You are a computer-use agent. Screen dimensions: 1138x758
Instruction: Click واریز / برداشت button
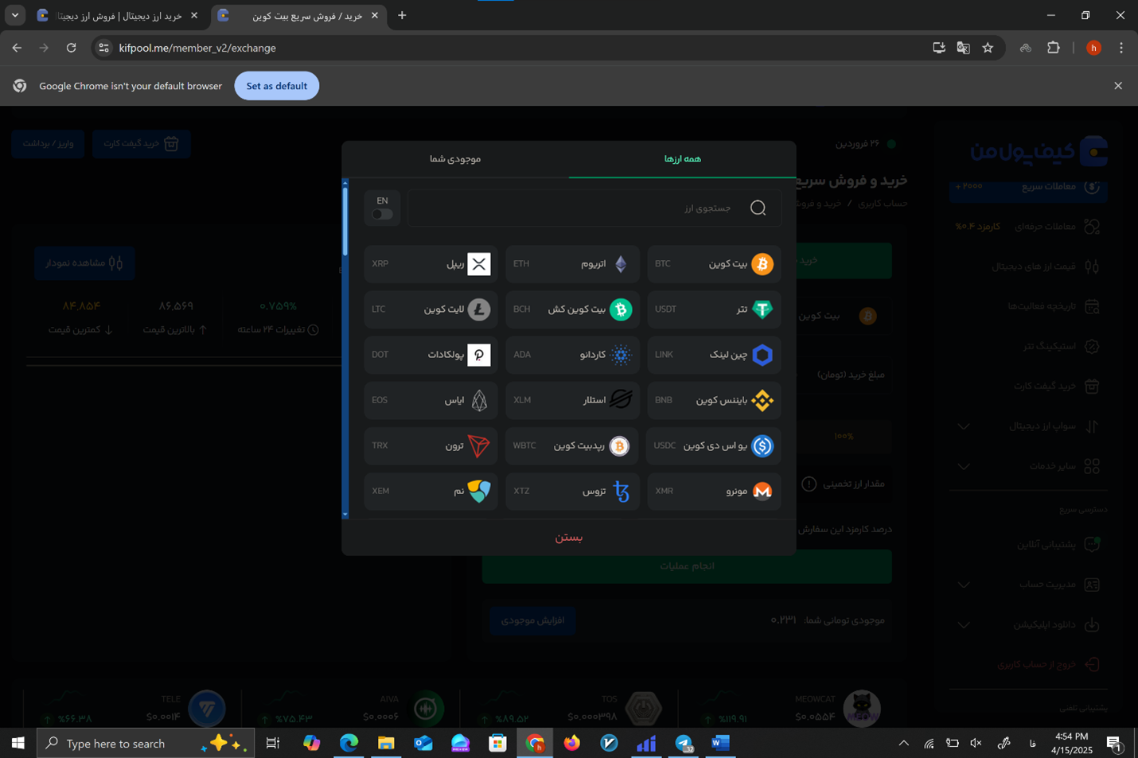(48, 144)
